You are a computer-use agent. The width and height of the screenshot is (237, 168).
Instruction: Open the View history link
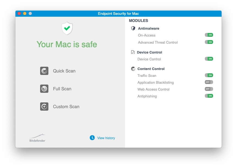tap(106, 138)
